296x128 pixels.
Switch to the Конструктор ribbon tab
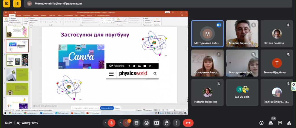(27, 15)
